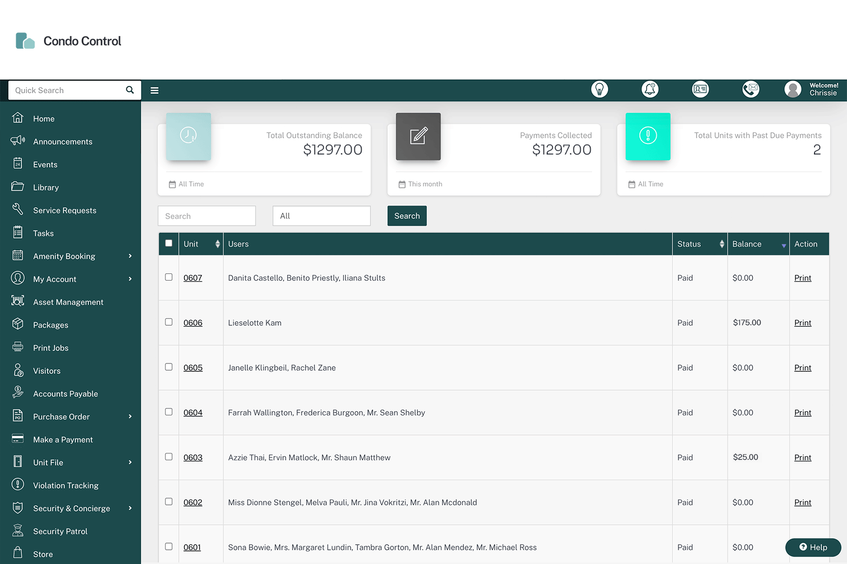Toggle the hamburger menu icon

point(155,91)
